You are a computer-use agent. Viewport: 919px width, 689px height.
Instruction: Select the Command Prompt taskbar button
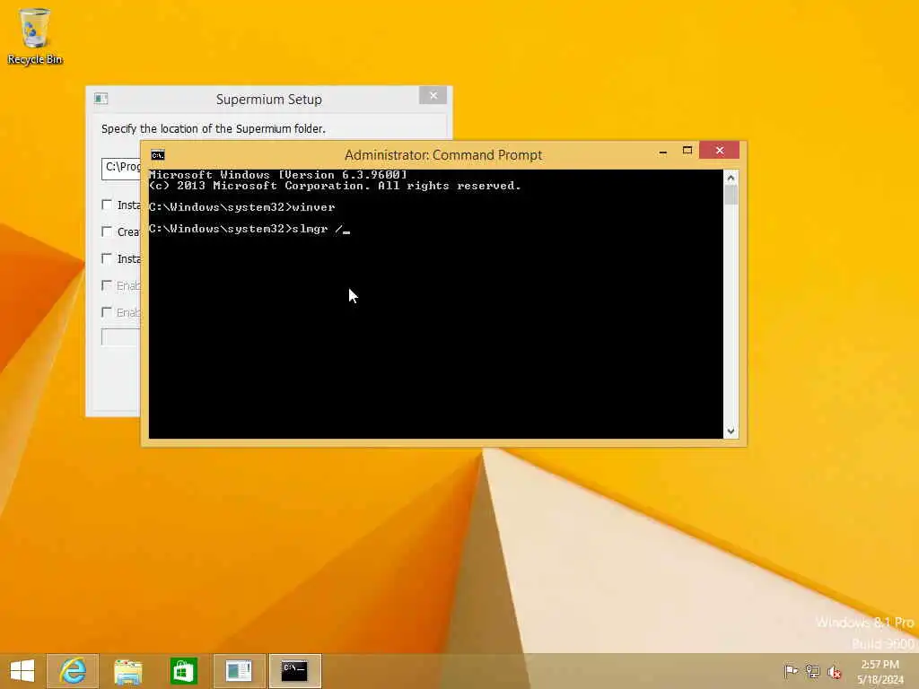(x=294, y=671)
